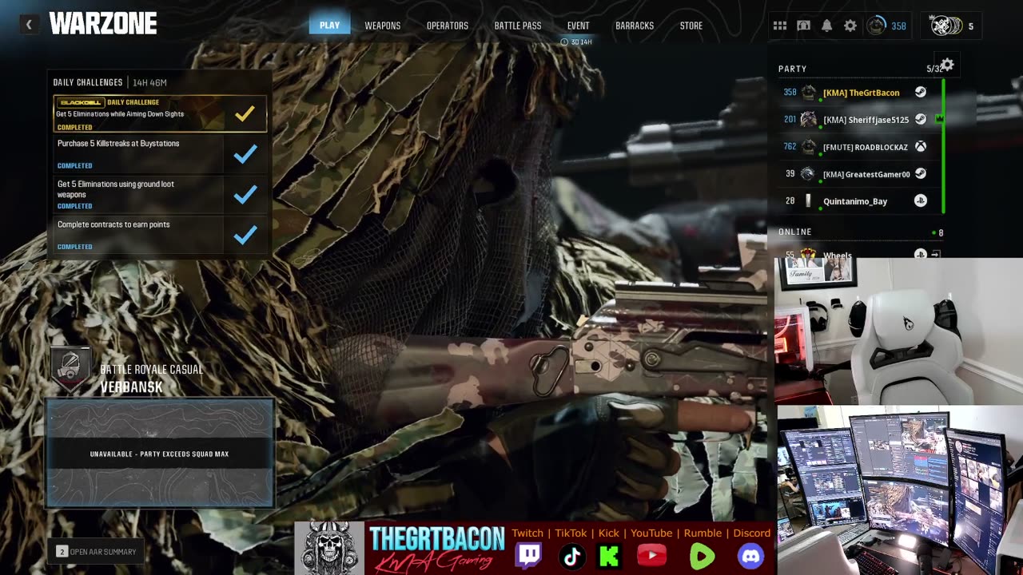1023x575 pixels.
Task: Click checkmark for Purchase 5 Killstreaks challenge
Action: pos(245,154)
